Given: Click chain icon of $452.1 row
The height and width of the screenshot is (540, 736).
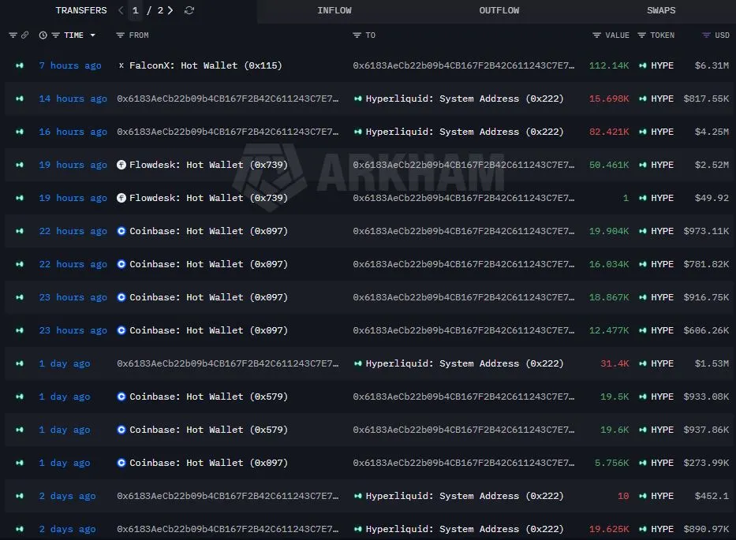Looking at the screenshot, I should [19, 496].
